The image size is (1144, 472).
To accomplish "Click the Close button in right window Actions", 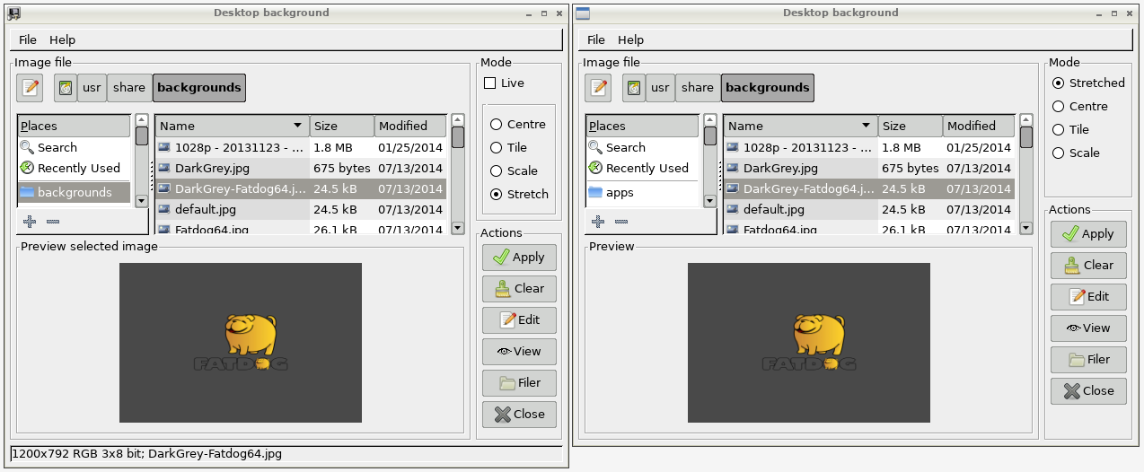I will (x=1087, y=390).
